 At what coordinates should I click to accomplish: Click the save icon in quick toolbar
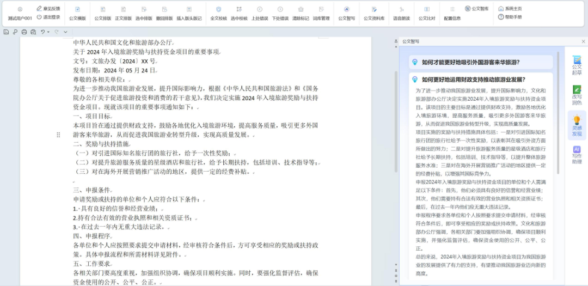(x=6, y=32)
